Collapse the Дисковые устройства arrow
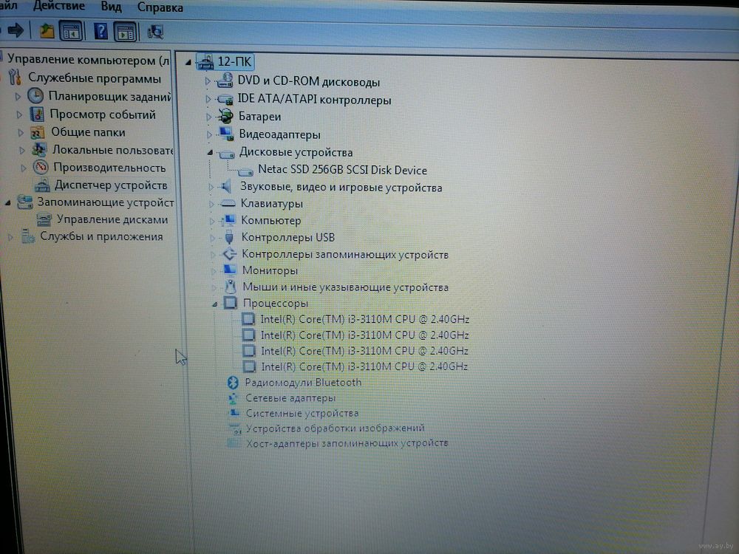Viewport: 739px width, 554px height. [x=210, y=153]
